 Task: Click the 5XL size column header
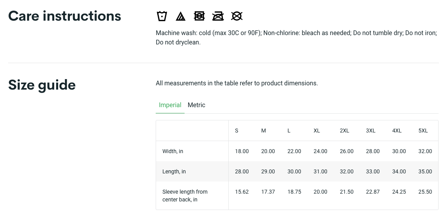point(423,131)
